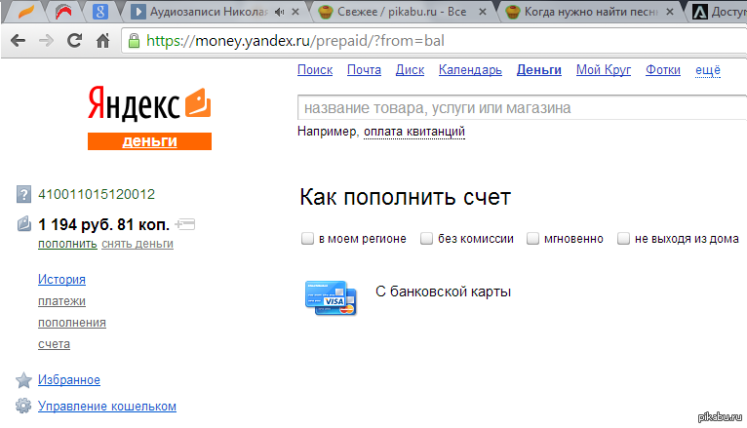
Task: Click the 'пополнить' link under balance
Action: (x=67, y=244)
